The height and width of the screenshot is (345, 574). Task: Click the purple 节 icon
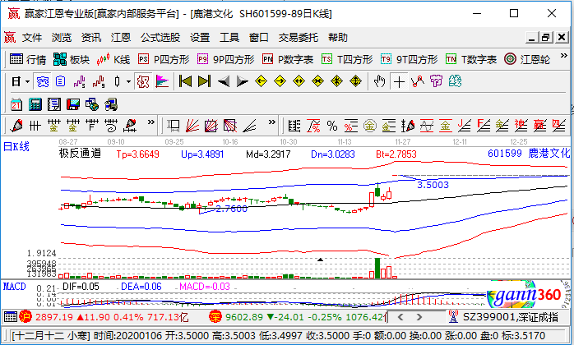pyautogui.click(x=436, y=81)
